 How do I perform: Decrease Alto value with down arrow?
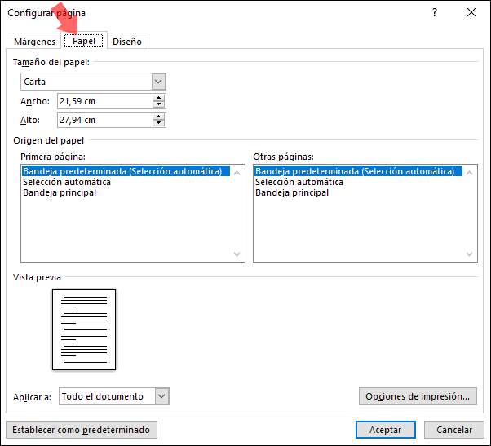pos(159,123)
